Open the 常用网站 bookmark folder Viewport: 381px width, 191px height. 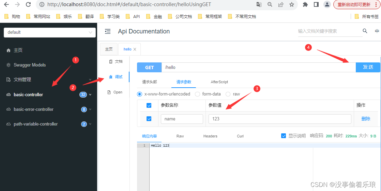(x=39, y=17)
